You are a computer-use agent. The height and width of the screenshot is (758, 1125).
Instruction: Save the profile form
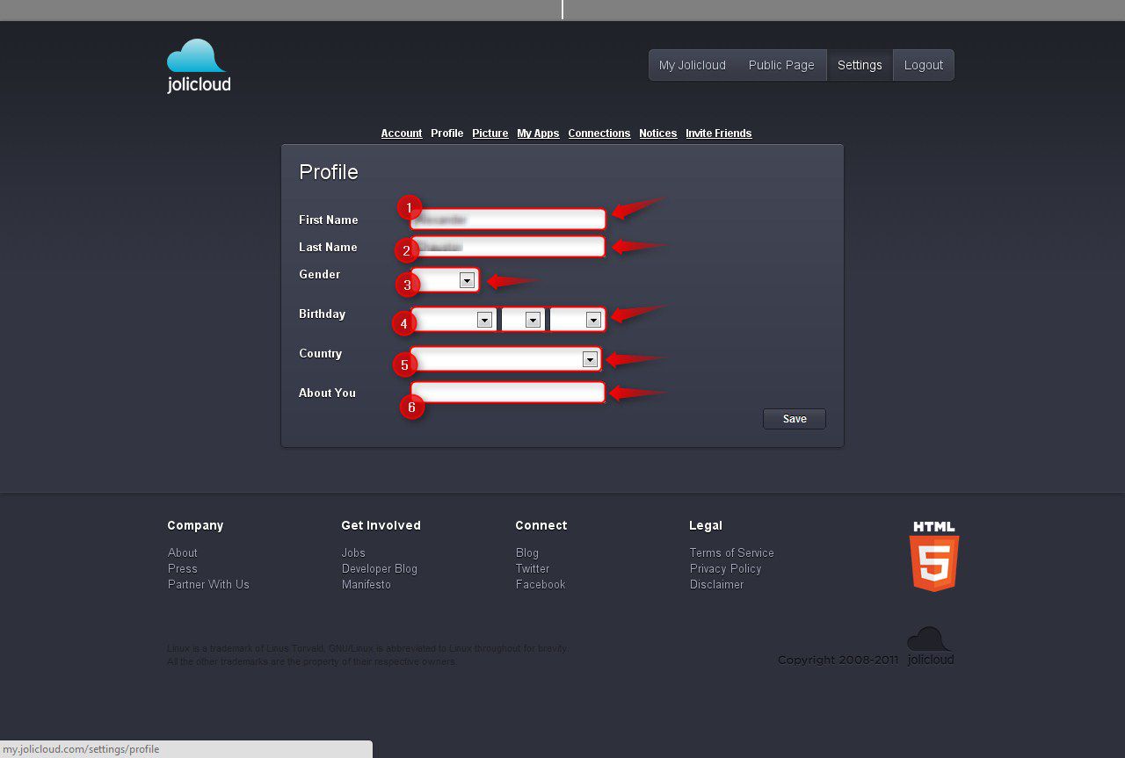(794, 419)
